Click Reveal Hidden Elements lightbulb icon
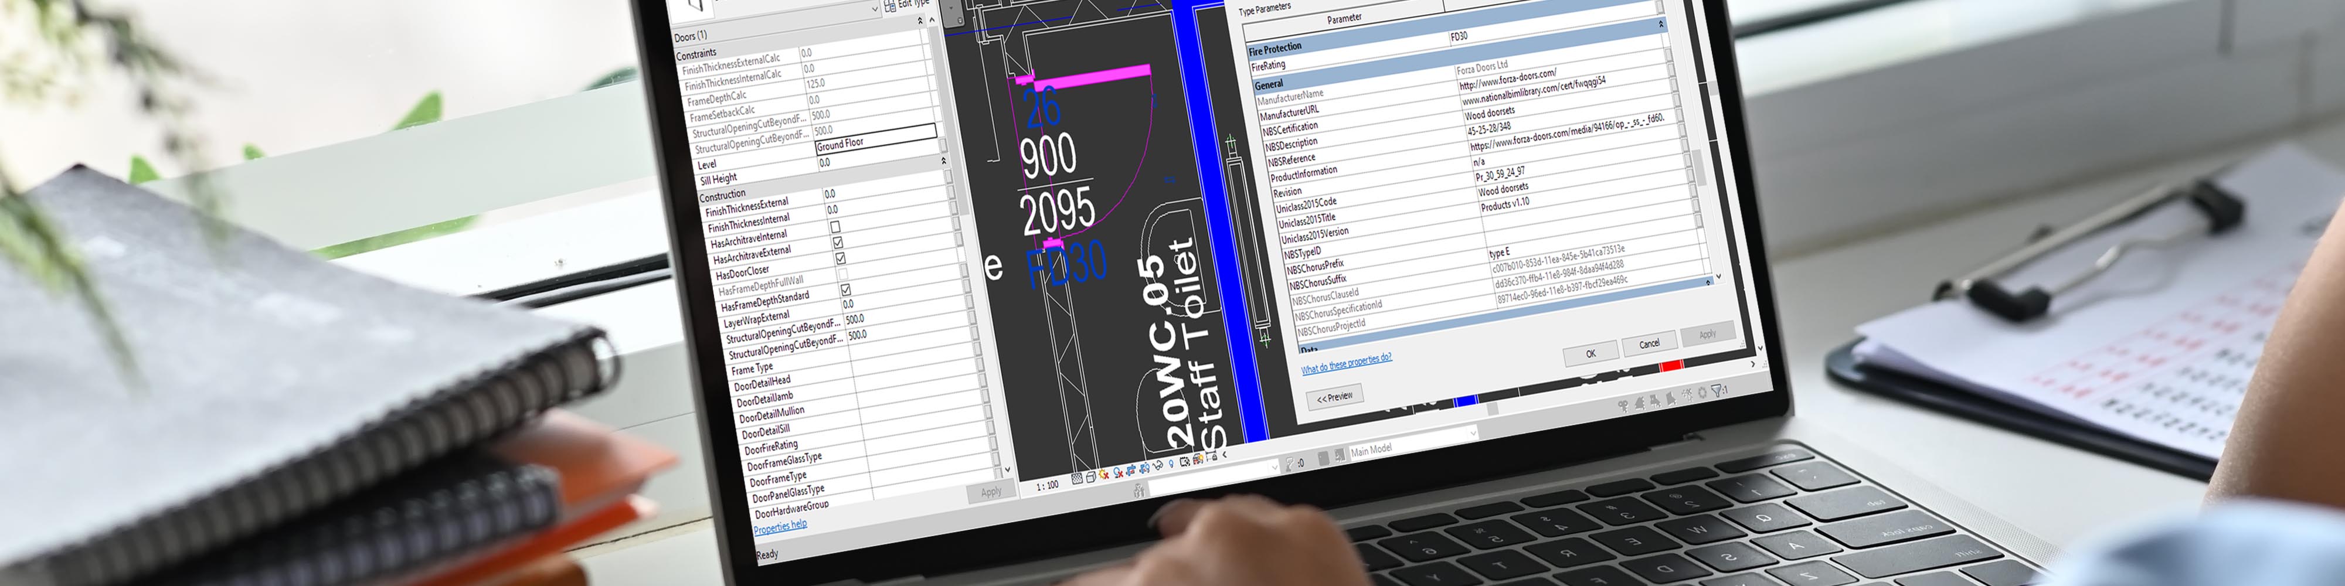This screenshot has height=586, width=2345. (x=1171, y=464)
